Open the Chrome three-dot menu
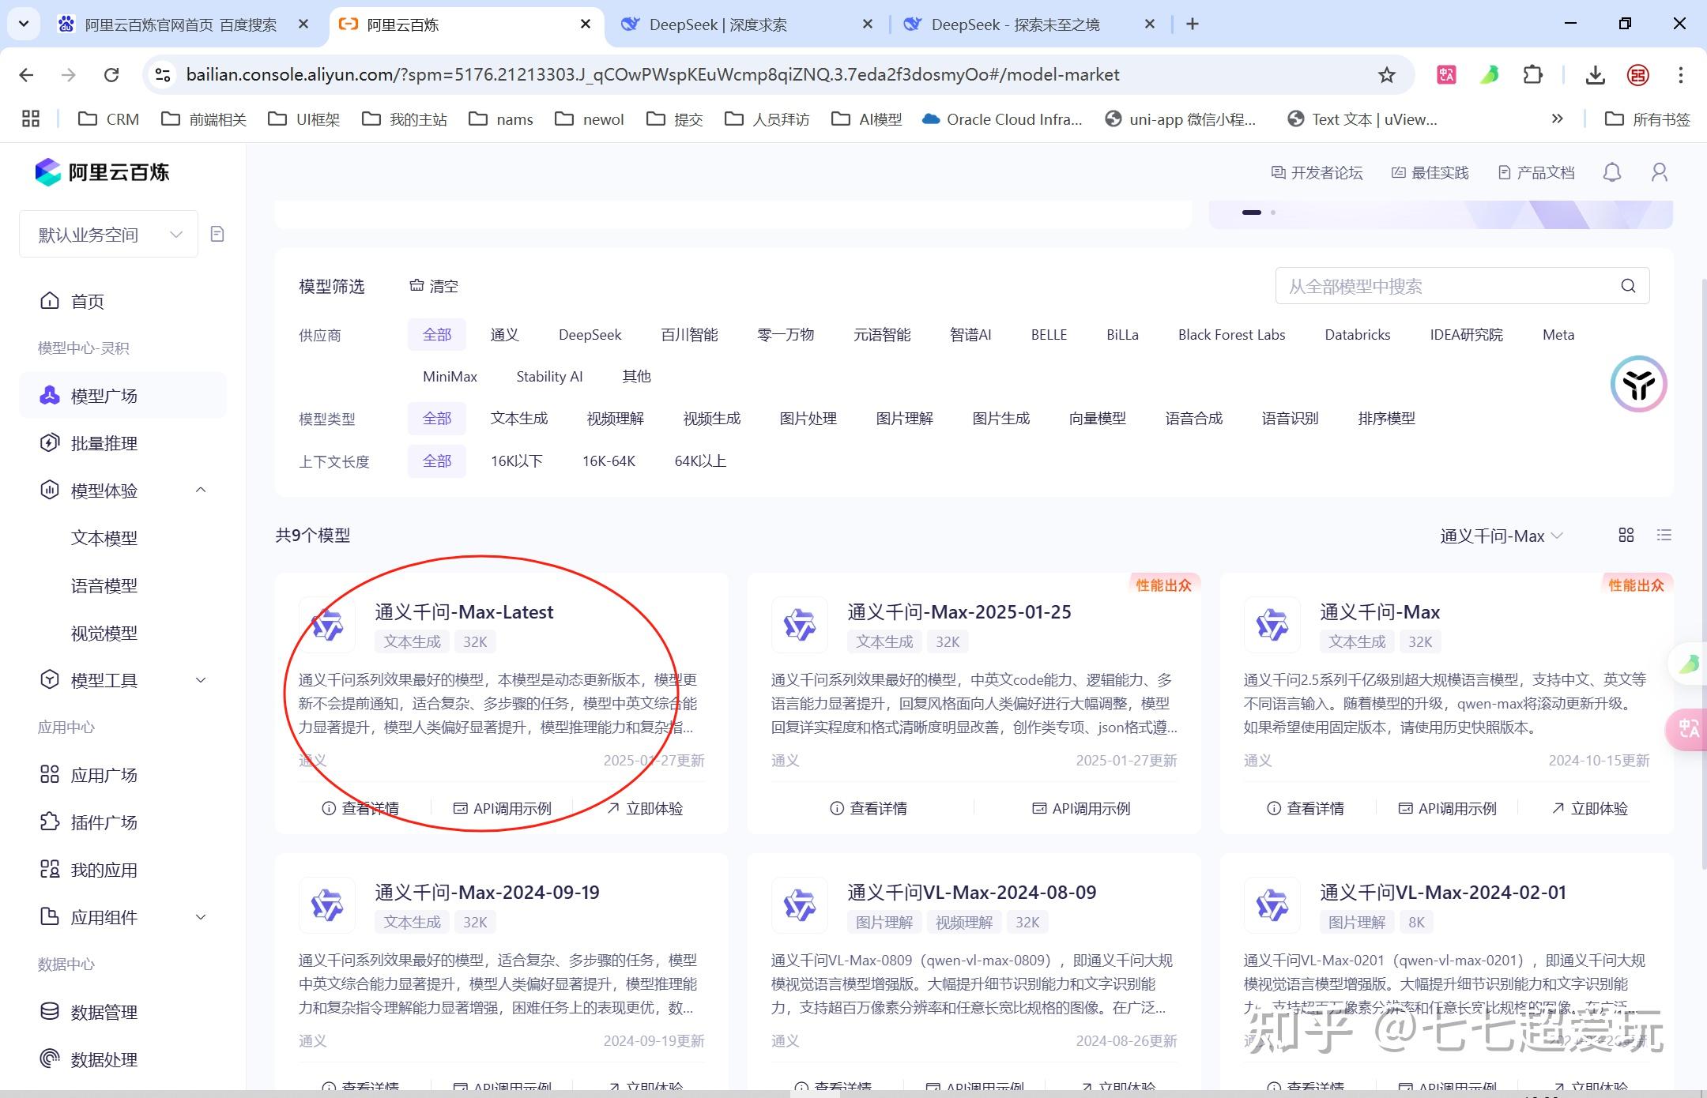Screen dimensions: 1707x1098 click(x=1681, y=75)
